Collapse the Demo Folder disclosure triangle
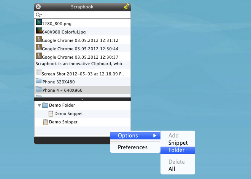Image resolution: width=251 pixels, height=179 pixels. [39, 105]
